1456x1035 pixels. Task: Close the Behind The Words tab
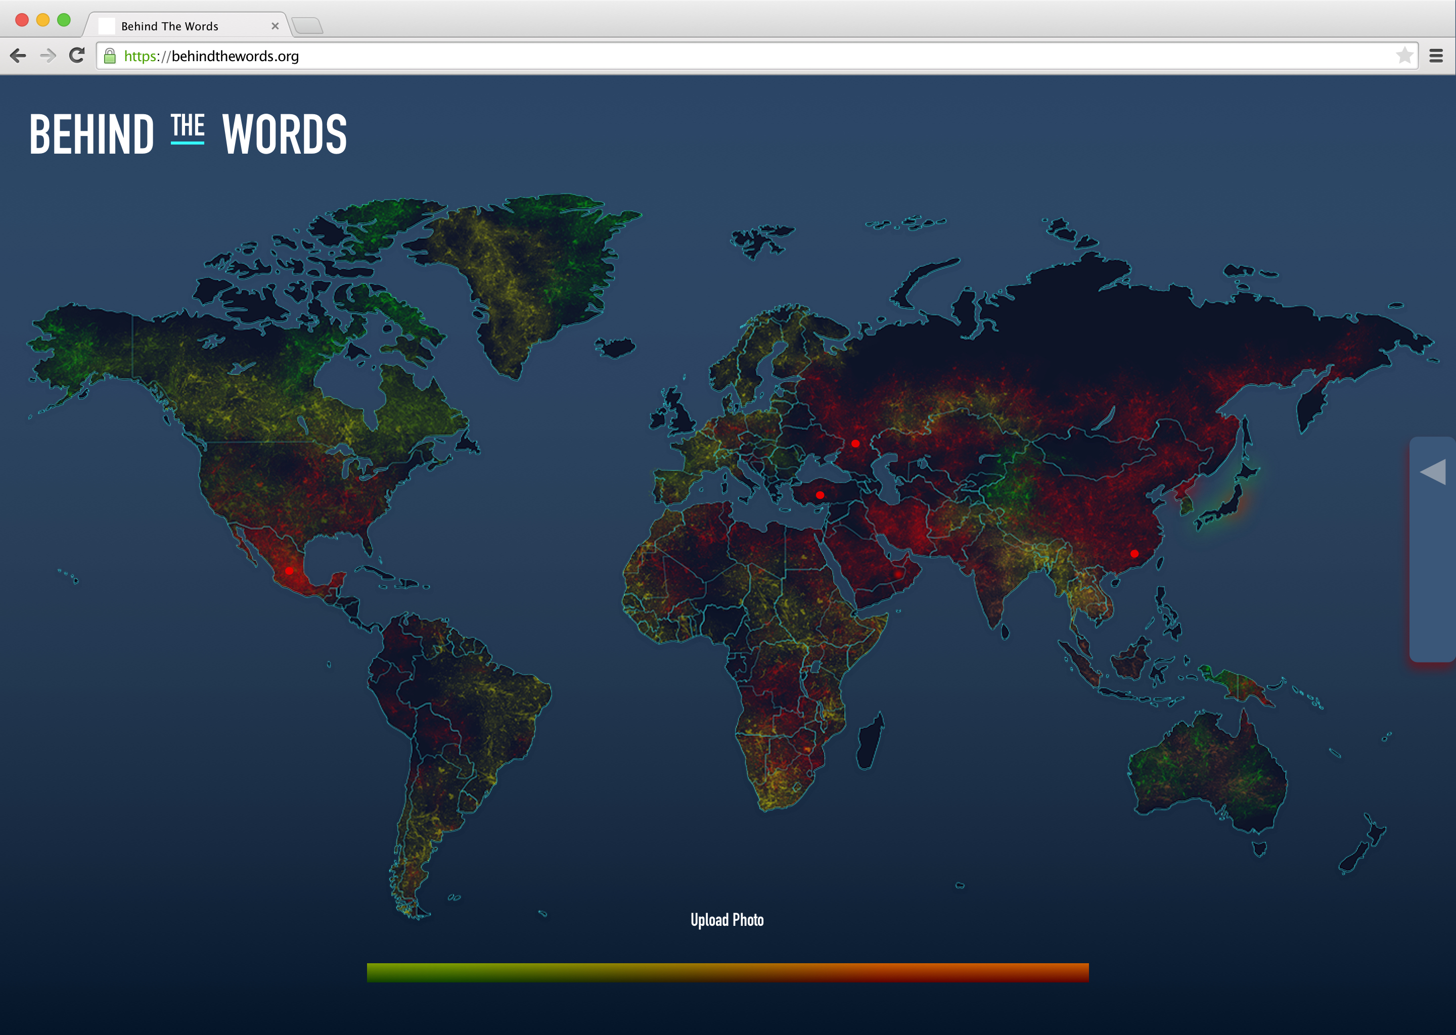pyautogui.click(x=276, y=26)
